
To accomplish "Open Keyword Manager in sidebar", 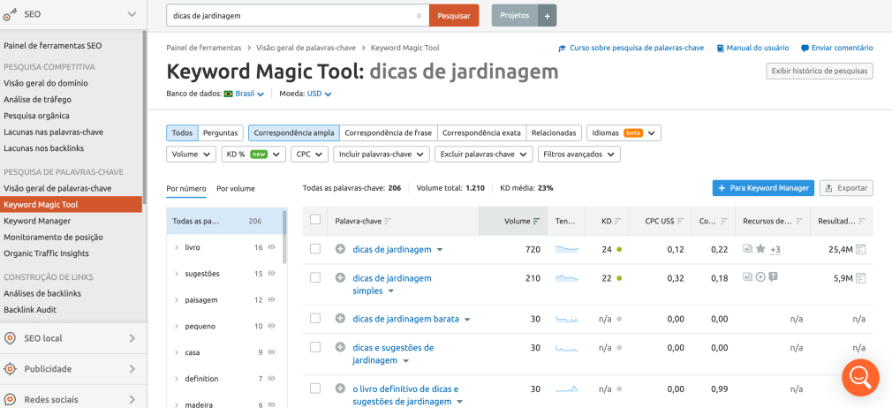I will pyautogui.click(x=37, y=221).
